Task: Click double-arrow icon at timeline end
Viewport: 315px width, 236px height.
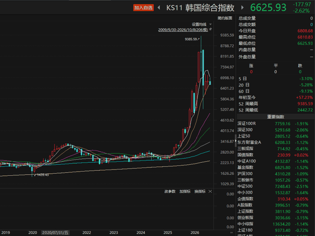Action: (232, 232)
